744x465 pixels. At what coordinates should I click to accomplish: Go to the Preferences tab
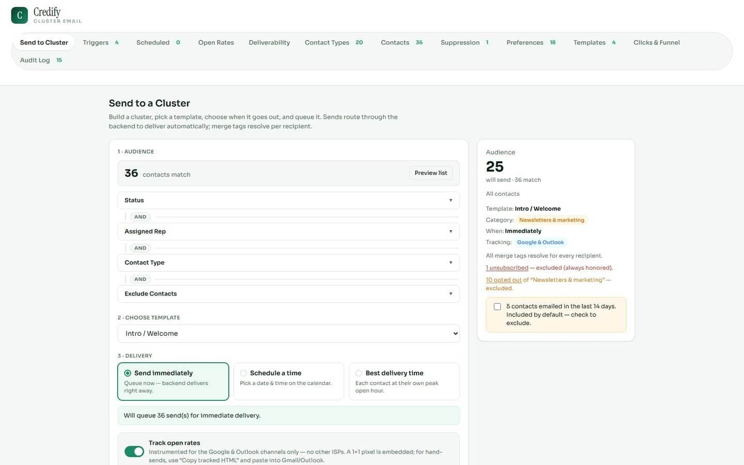click(531, 42)
